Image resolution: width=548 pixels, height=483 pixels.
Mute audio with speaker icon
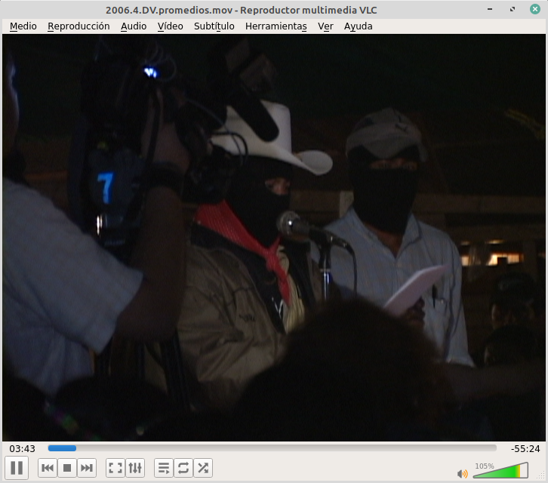pos(462,473)
